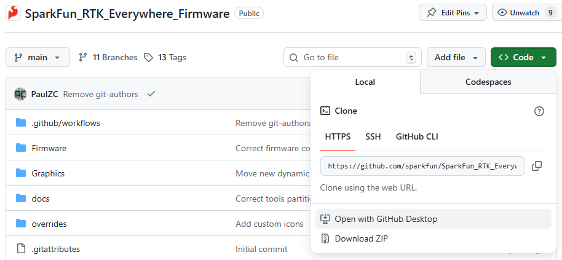
Task: Open the 'Initial commit' message for .gitattributes
Action: coord(261,249)
